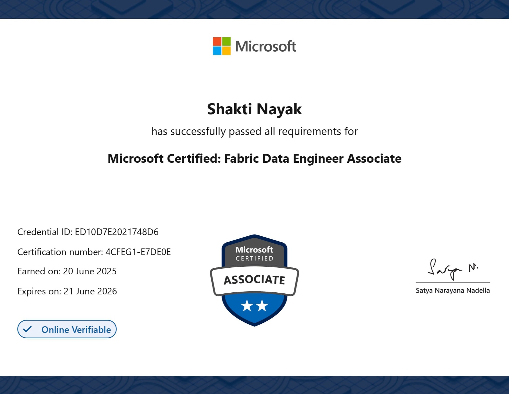Select the blue square in the Microsoft logo

(x=217, y=51)
